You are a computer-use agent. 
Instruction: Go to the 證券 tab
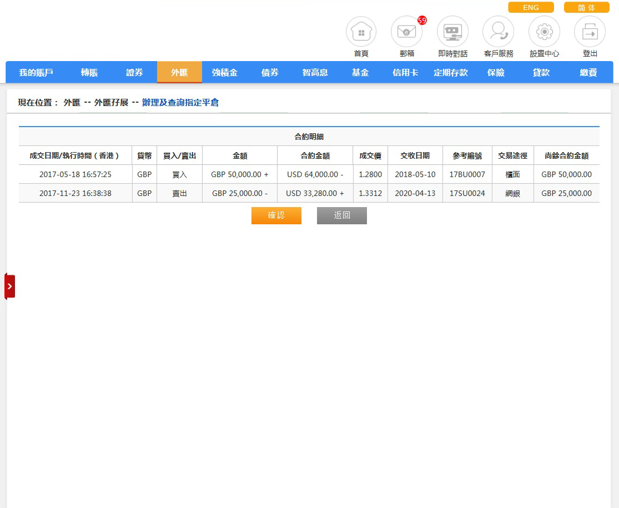tap(134, 73)
